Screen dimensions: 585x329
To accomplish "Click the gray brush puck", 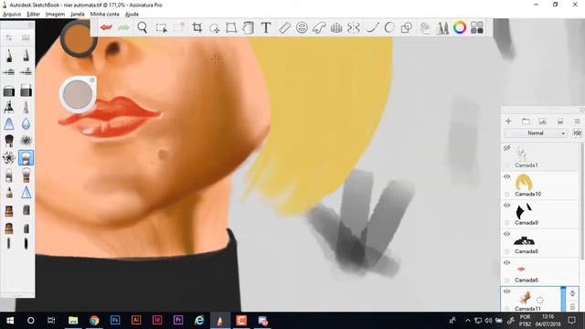I will click(x=78, y=94).
